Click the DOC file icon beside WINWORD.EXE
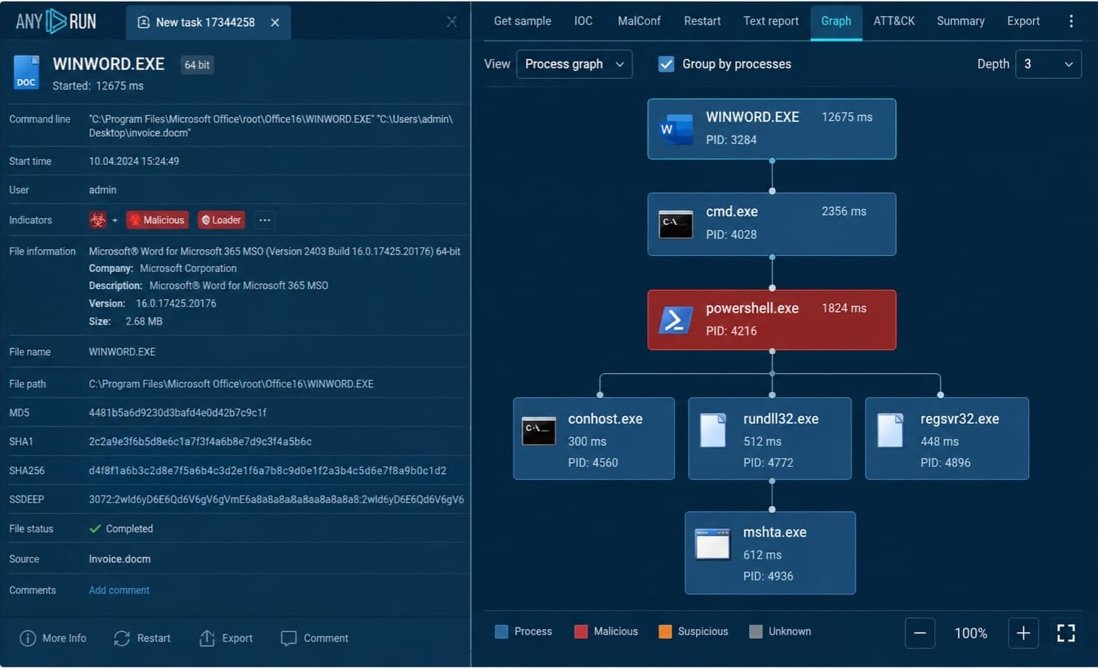1098x668 pixels. pos(26,73)
